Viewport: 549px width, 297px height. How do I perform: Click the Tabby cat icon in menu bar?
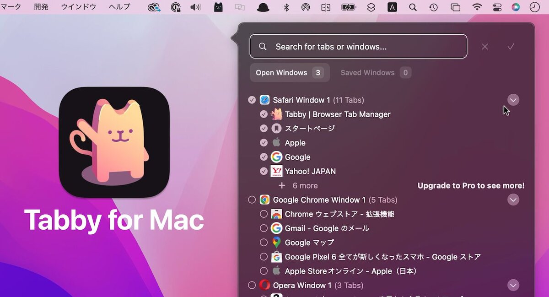(x=219, y=7)
